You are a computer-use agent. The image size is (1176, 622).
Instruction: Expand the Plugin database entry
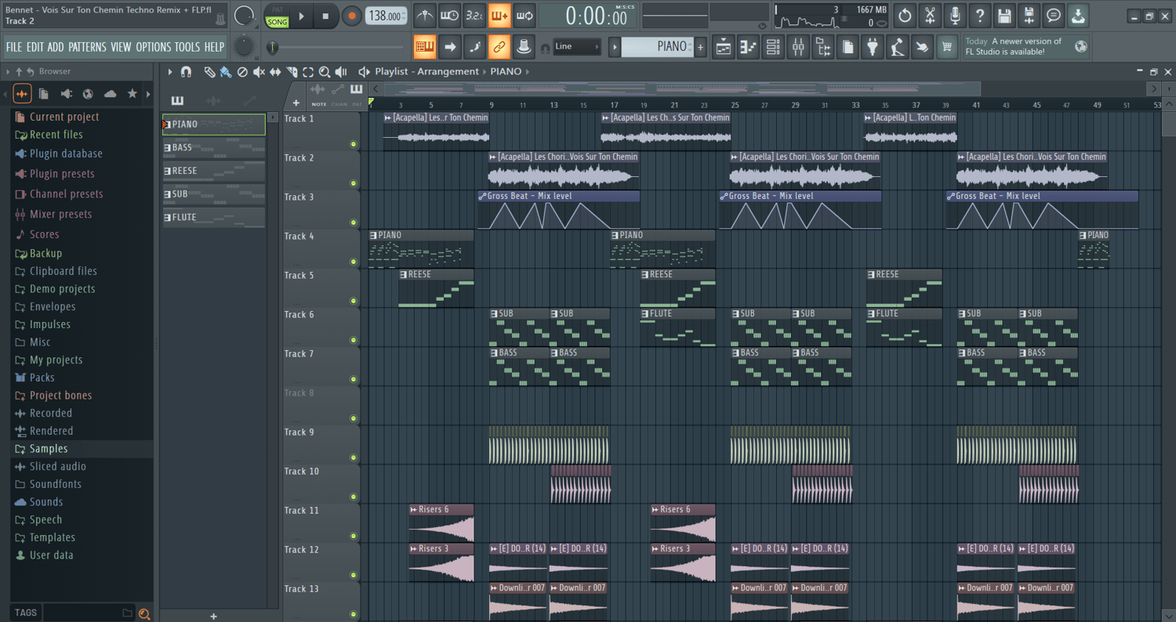(66, 154)
